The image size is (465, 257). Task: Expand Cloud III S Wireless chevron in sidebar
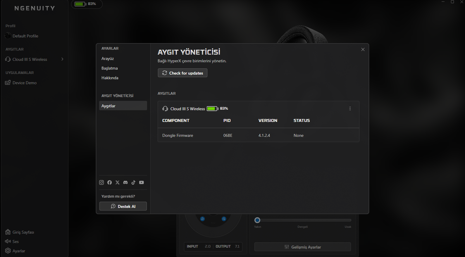(62, 59)
